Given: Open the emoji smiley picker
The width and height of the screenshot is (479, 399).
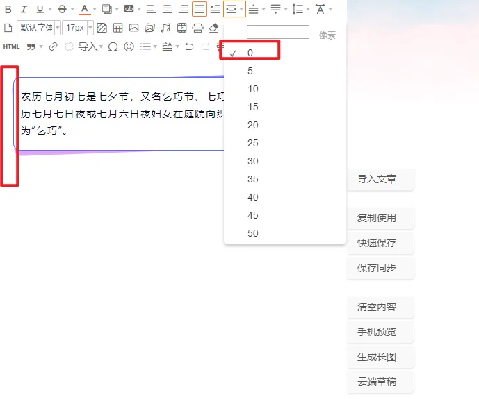Looking at the screenshot, I should pyautogui.click(x=129, y=46).
